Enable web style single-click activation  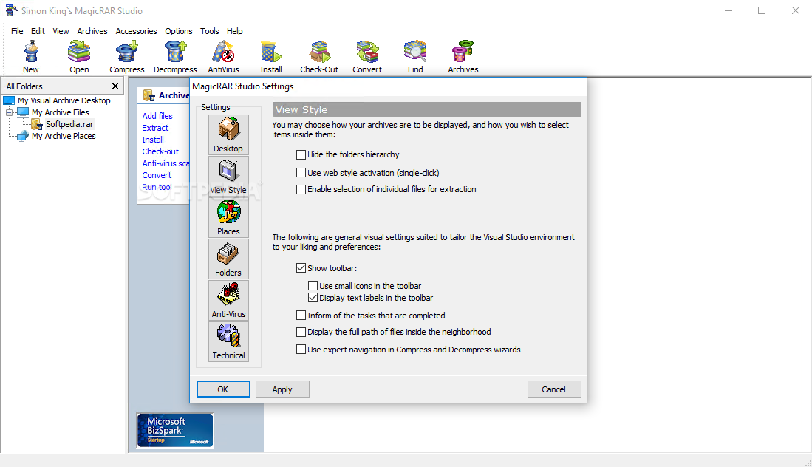point(301,172)
